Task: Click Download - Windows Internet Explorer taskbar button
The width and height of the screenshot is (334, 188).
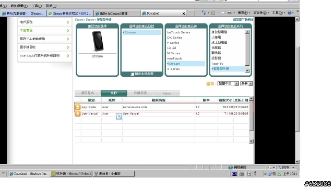Action: [29, 174]
